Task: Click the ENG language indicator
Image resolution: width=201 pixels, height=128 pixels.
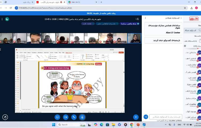Action: pos(179,125)
